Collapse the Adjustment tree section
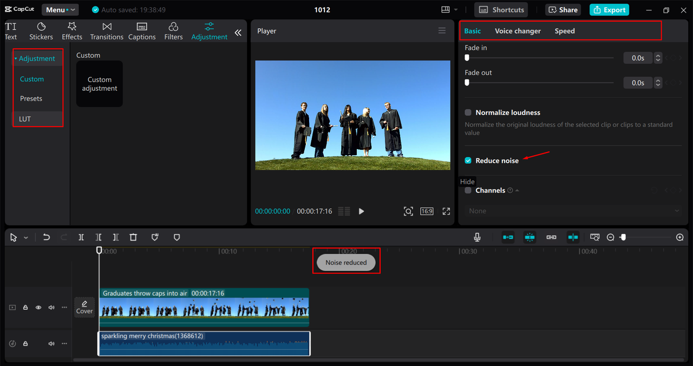The height and width of the screenshot is (366, 693). click(16, 58)
